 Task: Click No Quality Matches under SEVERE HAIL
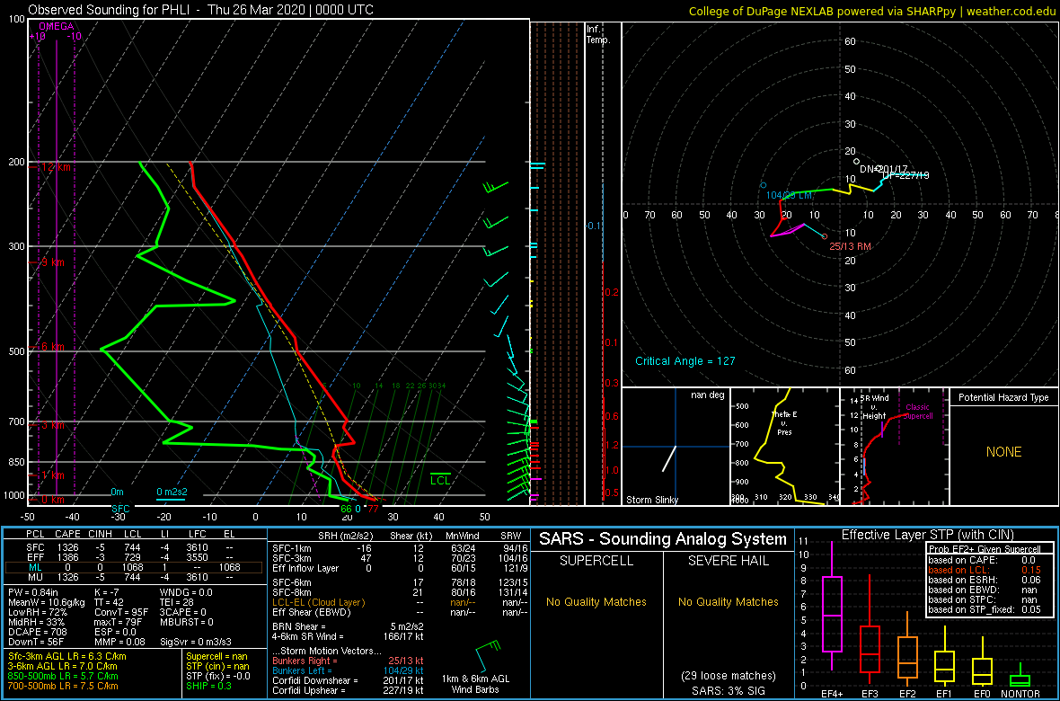click(728, 601)
